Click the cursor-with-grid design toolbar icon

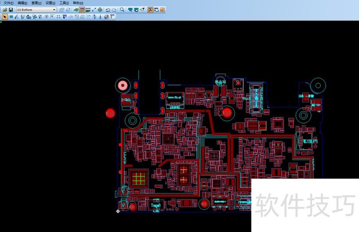click(65, 17)
